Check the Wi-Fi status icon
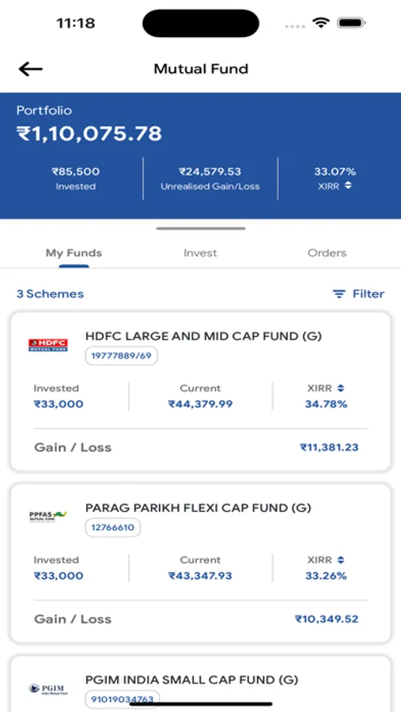 (321, 23)
